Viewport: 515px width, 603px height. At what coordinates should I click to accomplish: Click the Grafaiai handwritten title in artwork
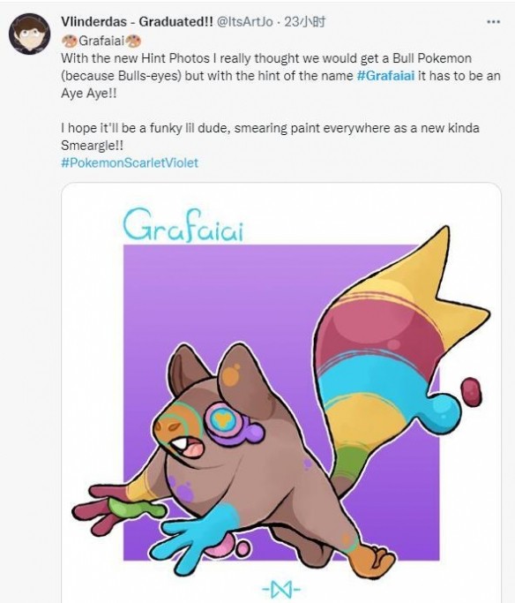tap(183, 225)
